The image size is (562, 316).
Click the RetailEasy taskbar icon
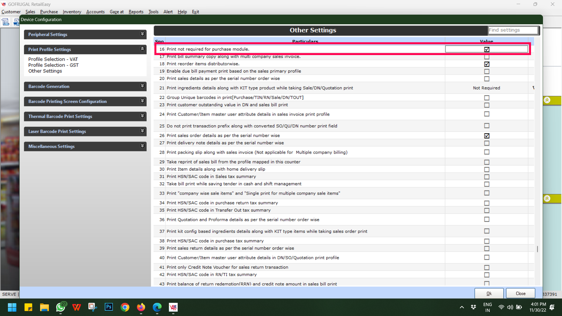click(x=173, y=307)
